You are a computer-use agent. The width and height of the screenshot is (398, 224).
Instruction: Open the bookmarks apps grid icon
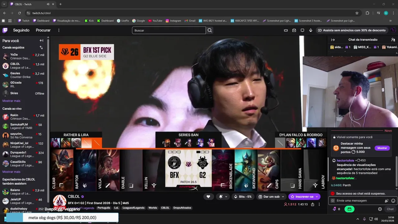coord(10,21)
